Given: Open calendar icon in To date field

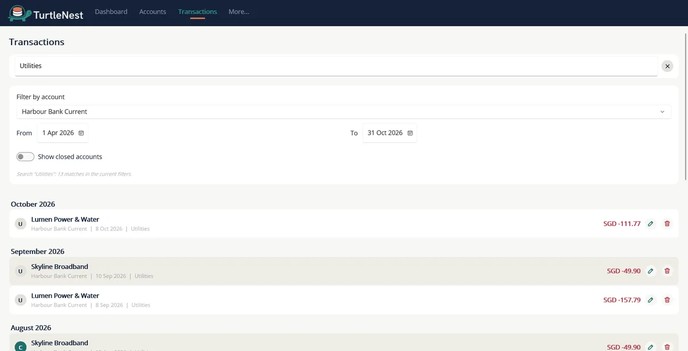Looking at the screenshot, I should click(x=410, y=133).
